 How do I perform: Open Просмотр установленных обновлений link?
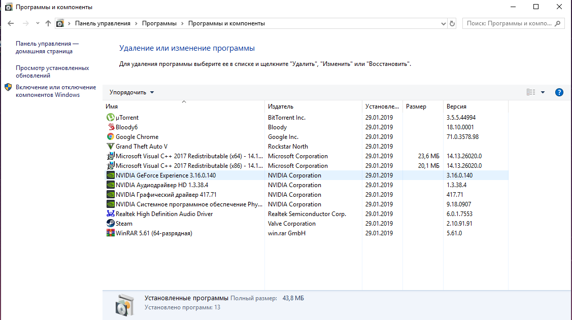click(52, 72)
